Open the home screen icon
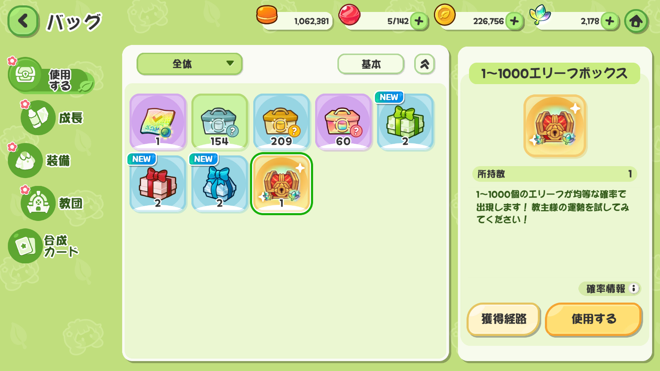Image resolution: width=660 pixels, height=371 pixels. pyautogui.click(x=636, y=21)
